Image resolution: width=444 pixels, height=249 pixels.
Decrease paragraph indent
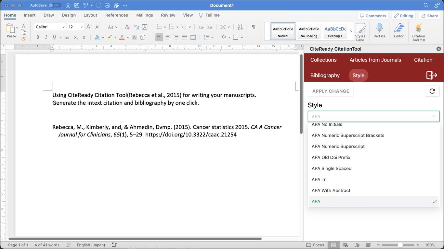point(201,27)
